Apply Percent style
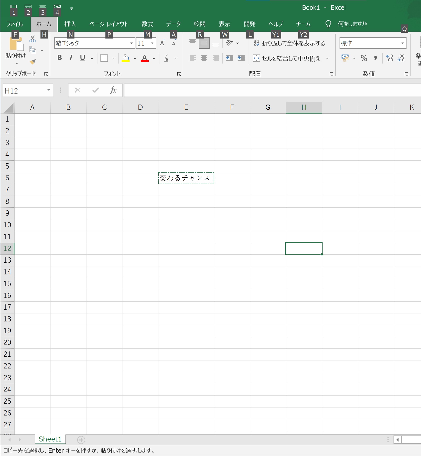 tap(364, 58)
